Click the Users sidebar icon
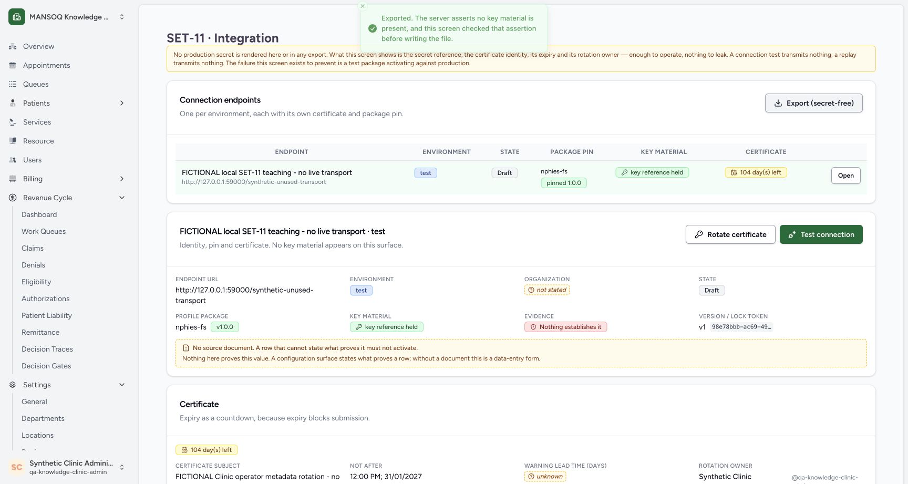Screen dimensions: 908x484 (x=13, y=160)
